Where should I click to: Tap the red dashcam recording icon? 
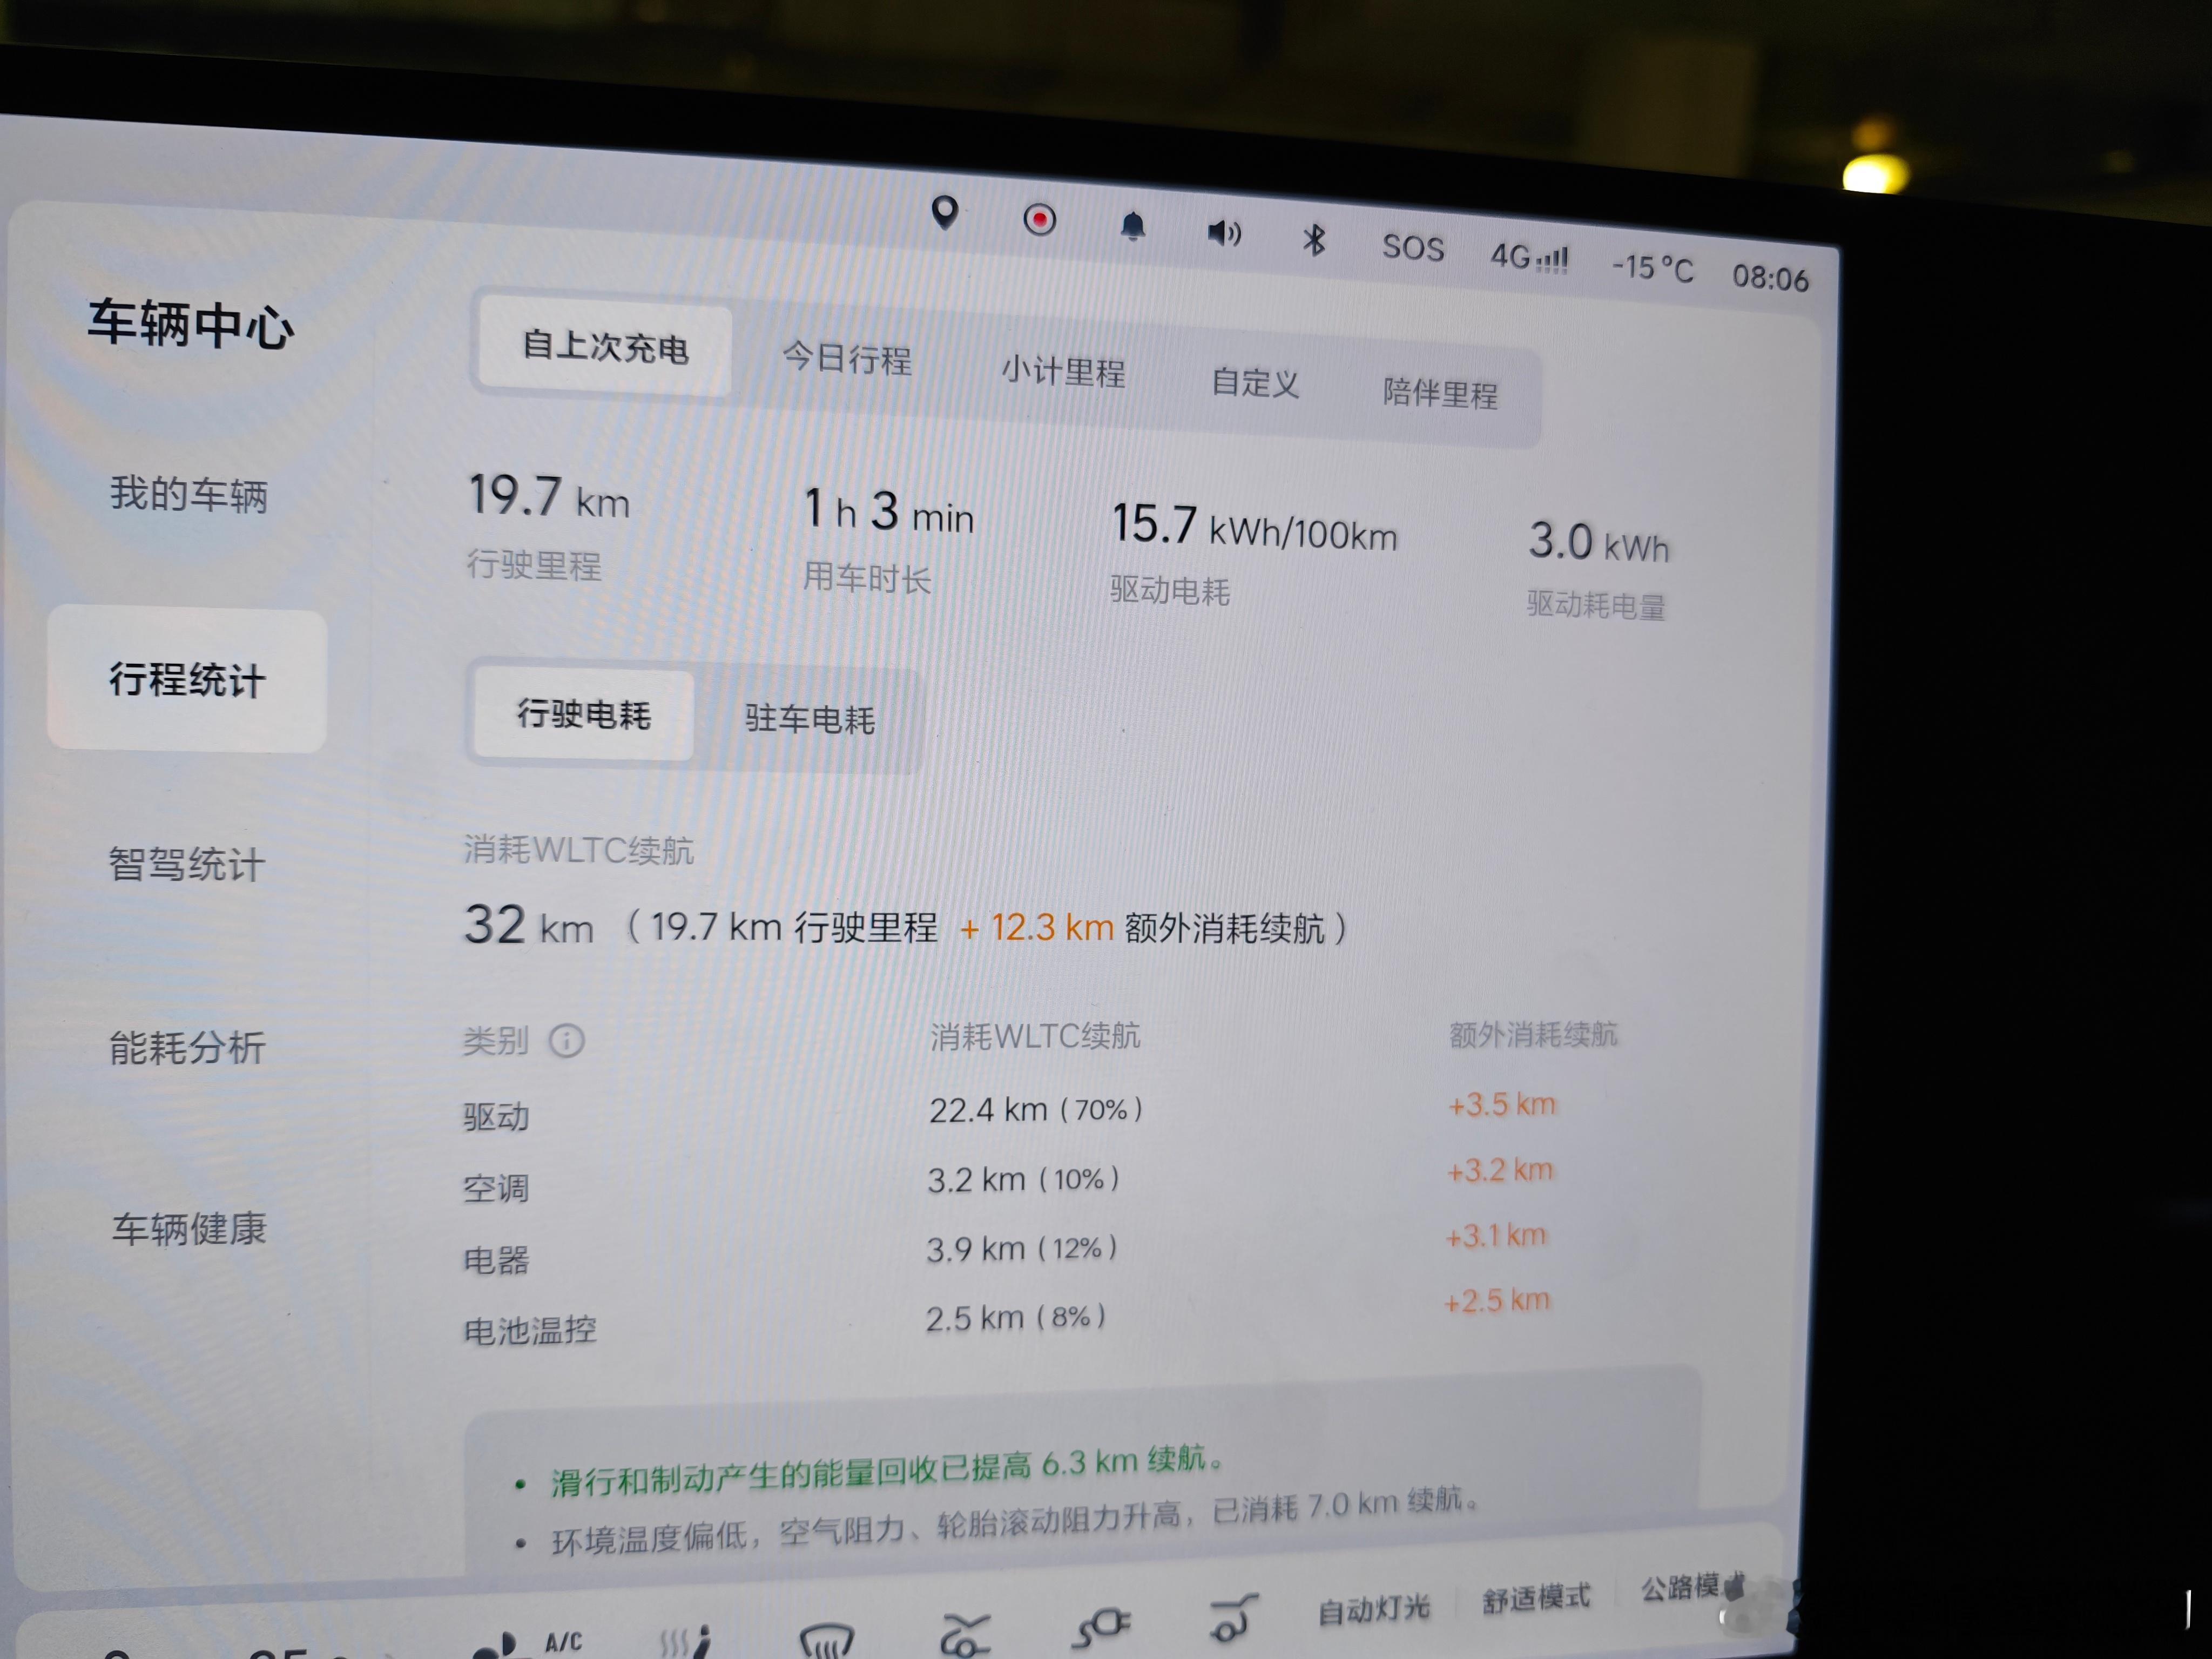[1039, 220]
